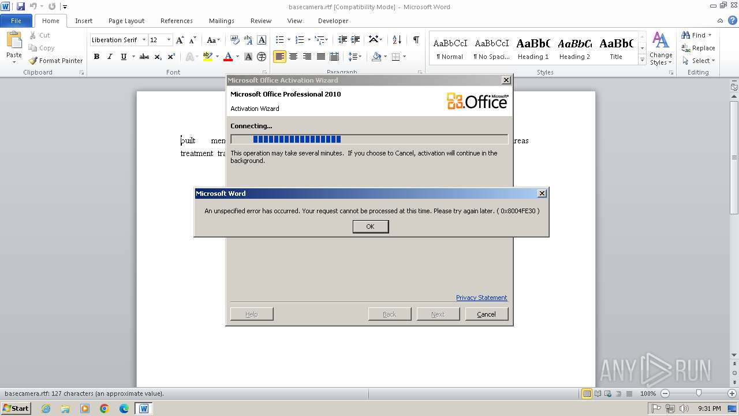Apply Superscript formatting

click(x=171, y=57)
